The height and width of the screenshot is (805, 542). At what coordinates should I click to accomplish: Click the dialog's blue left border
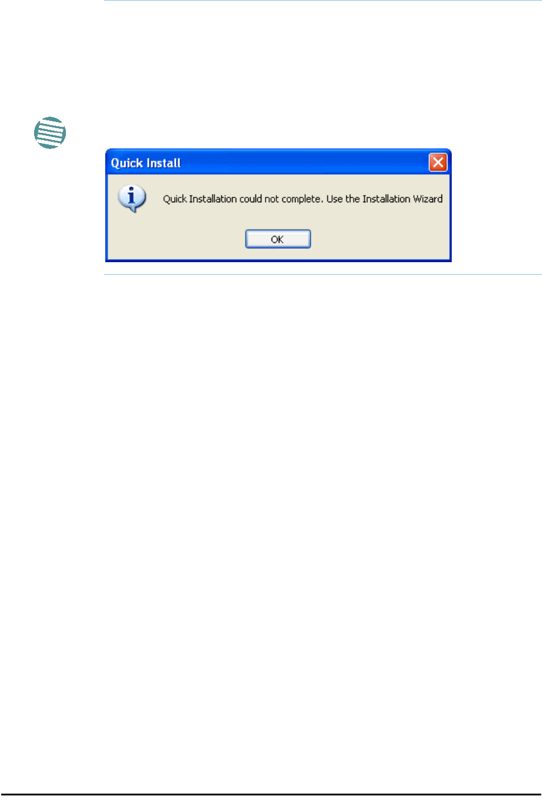click(x=106, y=217)
